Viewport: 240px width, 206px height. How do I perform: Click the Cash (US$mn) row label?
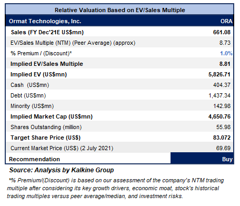(30, 85)
